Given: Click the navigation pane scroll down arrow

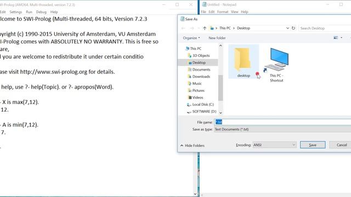Looking at the screenshot, I should click(x=220, y=113).
